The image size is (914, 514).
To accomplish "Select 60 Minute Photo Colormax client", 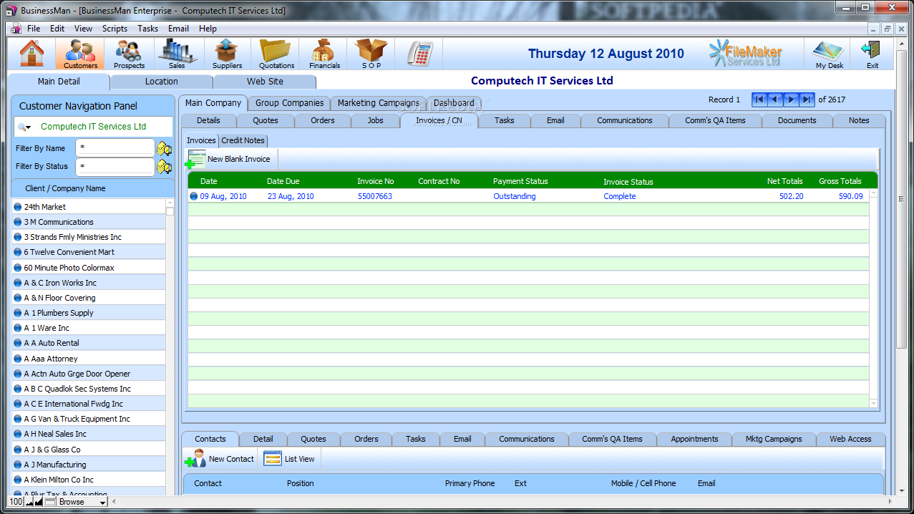I will click(x=89, y=268).
